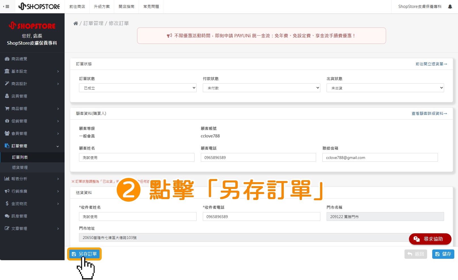Viewport: 458px width, 280px height.
Task: Click the 前往開立退貨單 link
Action: [x=431, y=64]
